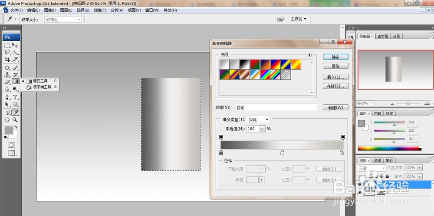Select the Rectangular Marquee tool
The height and width of the screenshot is (216, 434).
click(7, 45)
